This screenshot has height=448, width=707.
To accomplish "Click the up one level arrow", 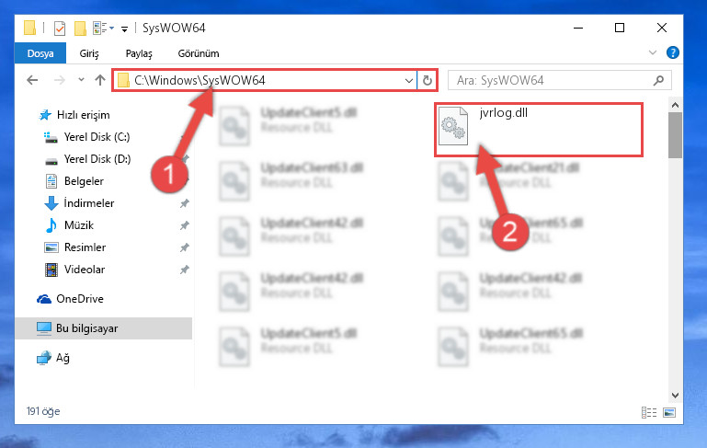I will coord(100,80).
